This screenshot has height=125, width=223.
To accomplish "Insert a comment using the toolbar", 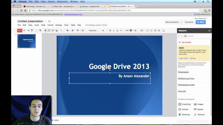I will [131, 31].
